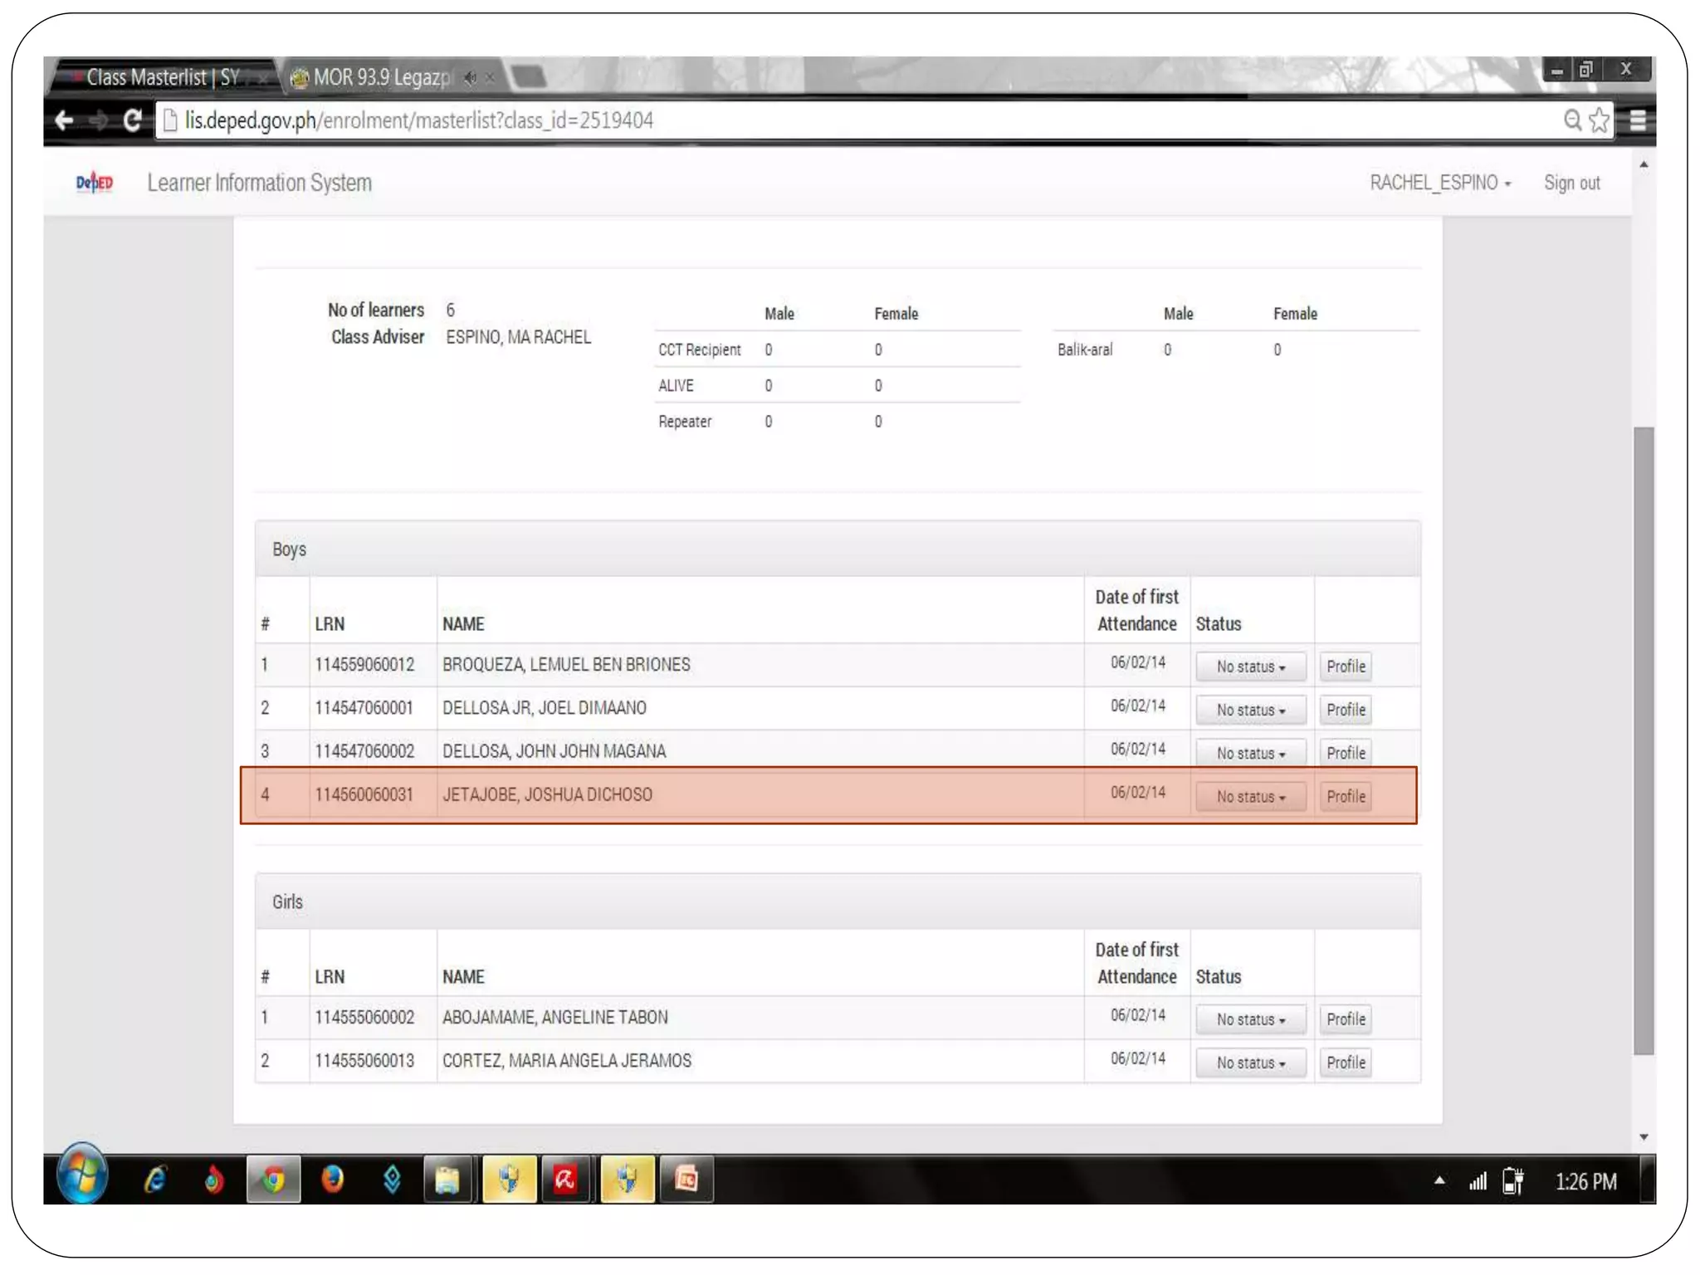The width and height of the screenshot is (1700, 1275).
Task: Open Firefox from the taskbar
Action: click(x=332, y=1180)
